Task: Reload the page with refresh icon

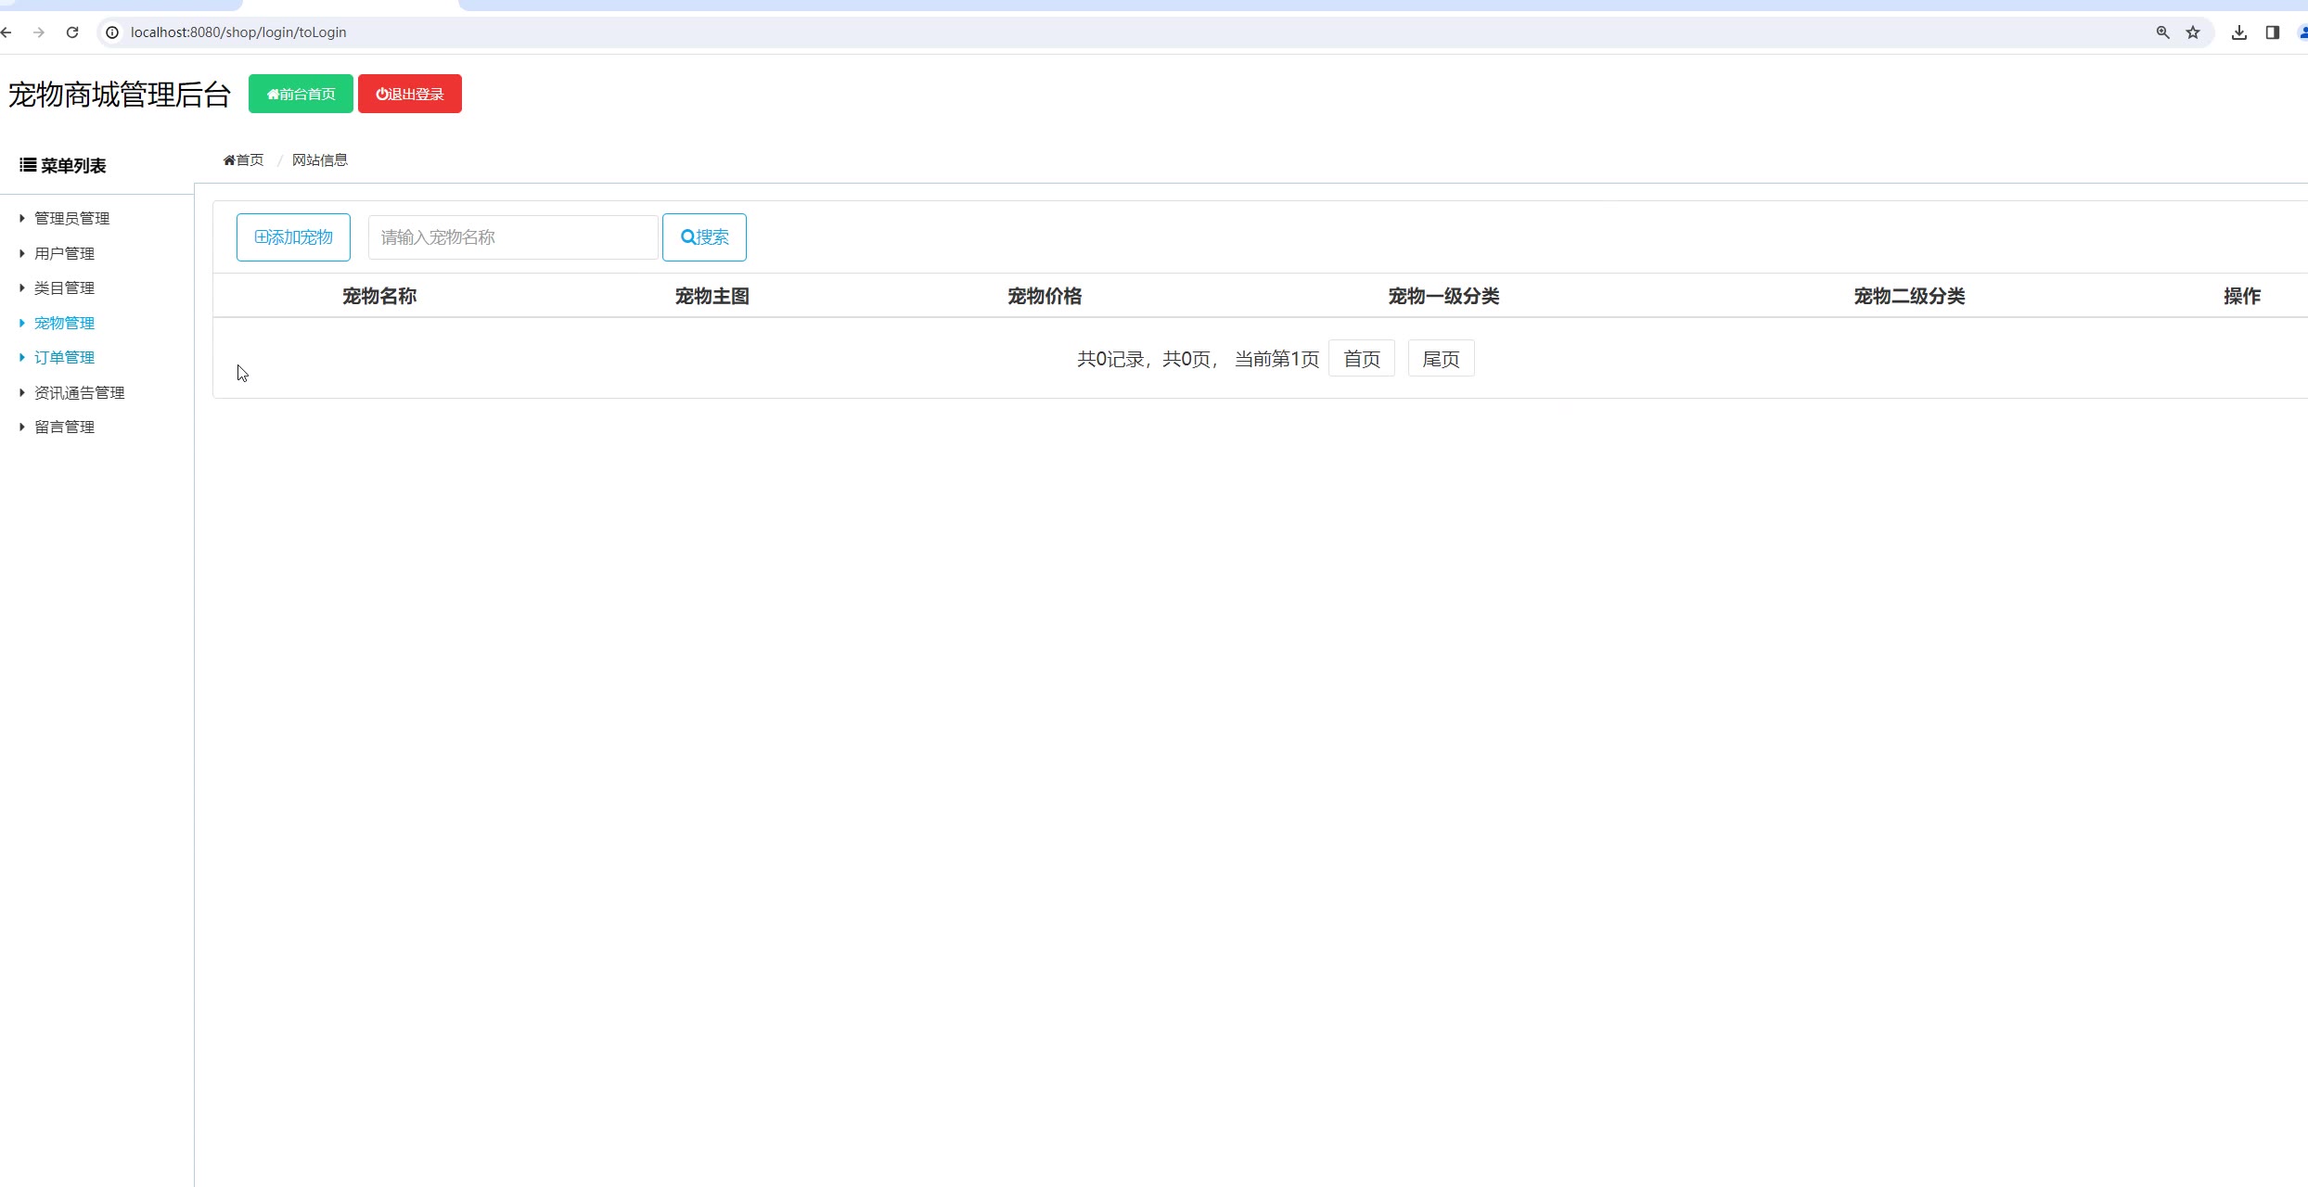Action: 72,32
